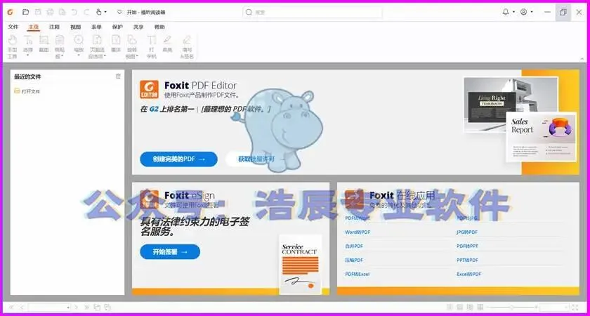The width and height of the screenshot is (590, 316).
Task: Click the 截图 snapshot tool
Action: (x=44, y=44)
